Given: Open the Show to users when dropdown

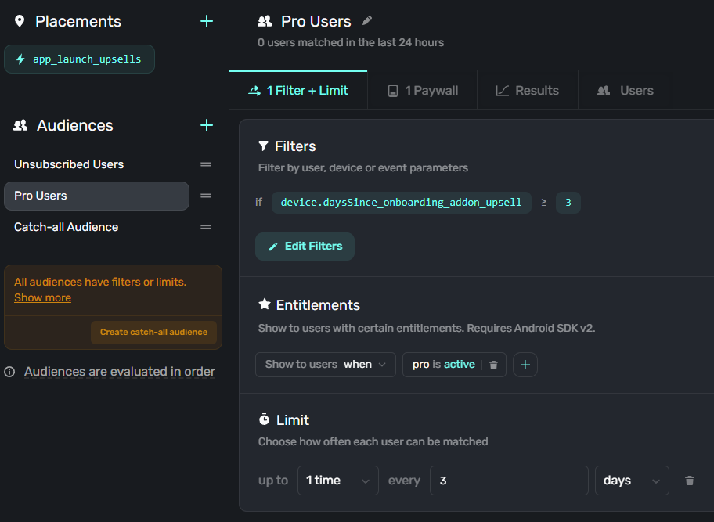Looking at the screenshot, I should pos(326,365).
